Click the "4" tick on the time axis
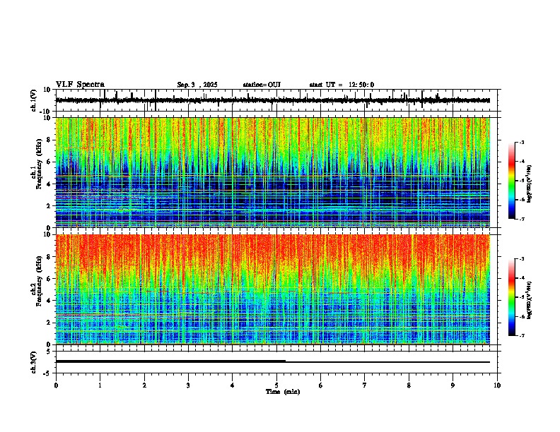 pyautogui.click(x=233, y=385)
